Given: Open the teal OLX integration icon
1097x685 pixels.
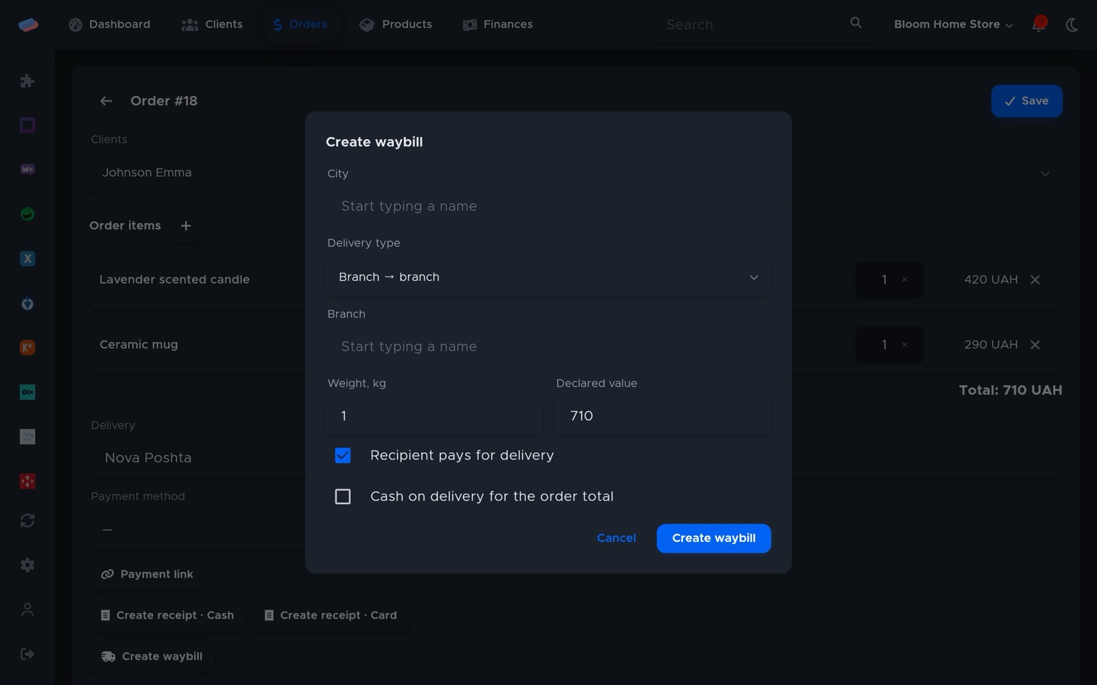Looking at the screenshot, I should tap(27, 392).
